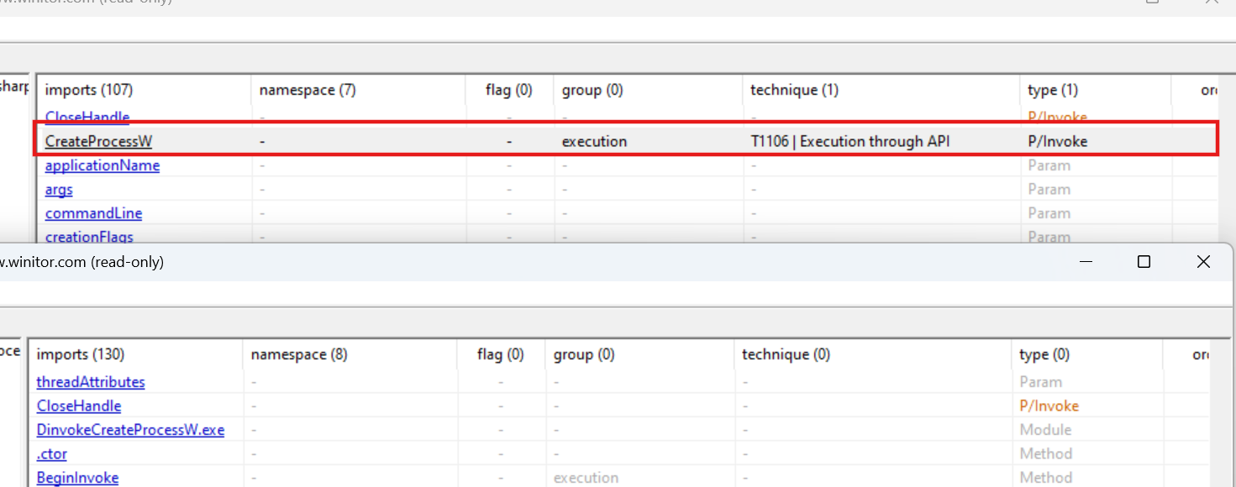Select the commandLine import link
Image resolution: width=1236 pixels, height=487 pixels.
coord(93,213)
